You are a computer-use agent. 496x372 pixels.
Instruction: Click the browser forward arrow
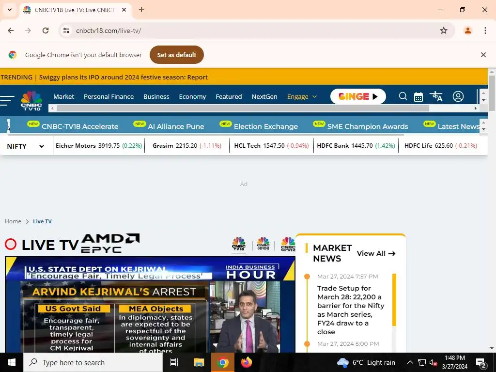pyautogui.click(x=28, y=31)
